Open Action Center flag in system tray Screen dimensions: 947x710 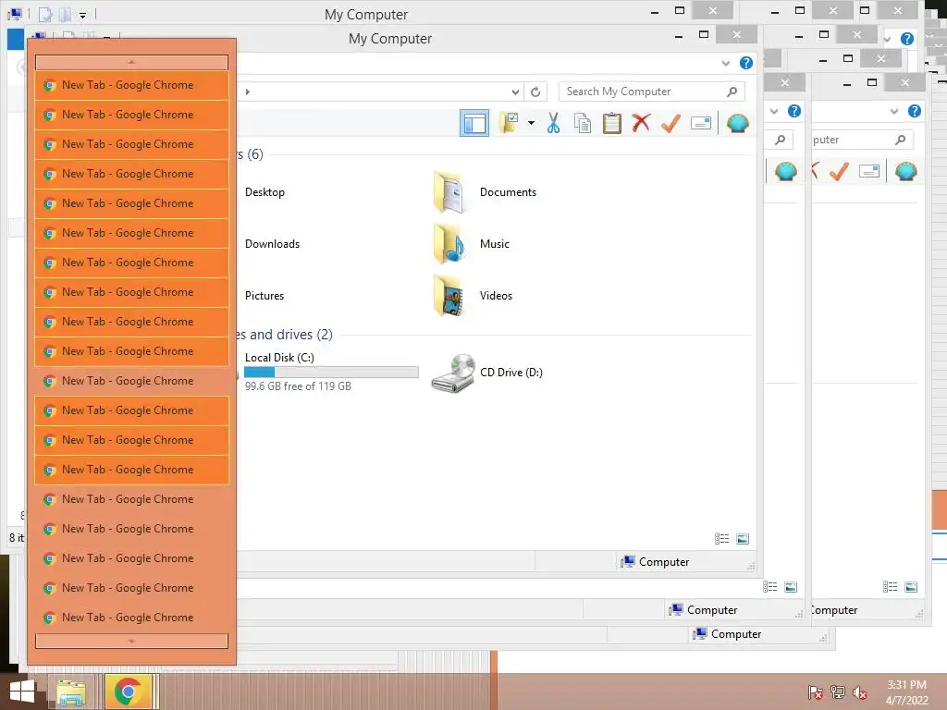816,692
